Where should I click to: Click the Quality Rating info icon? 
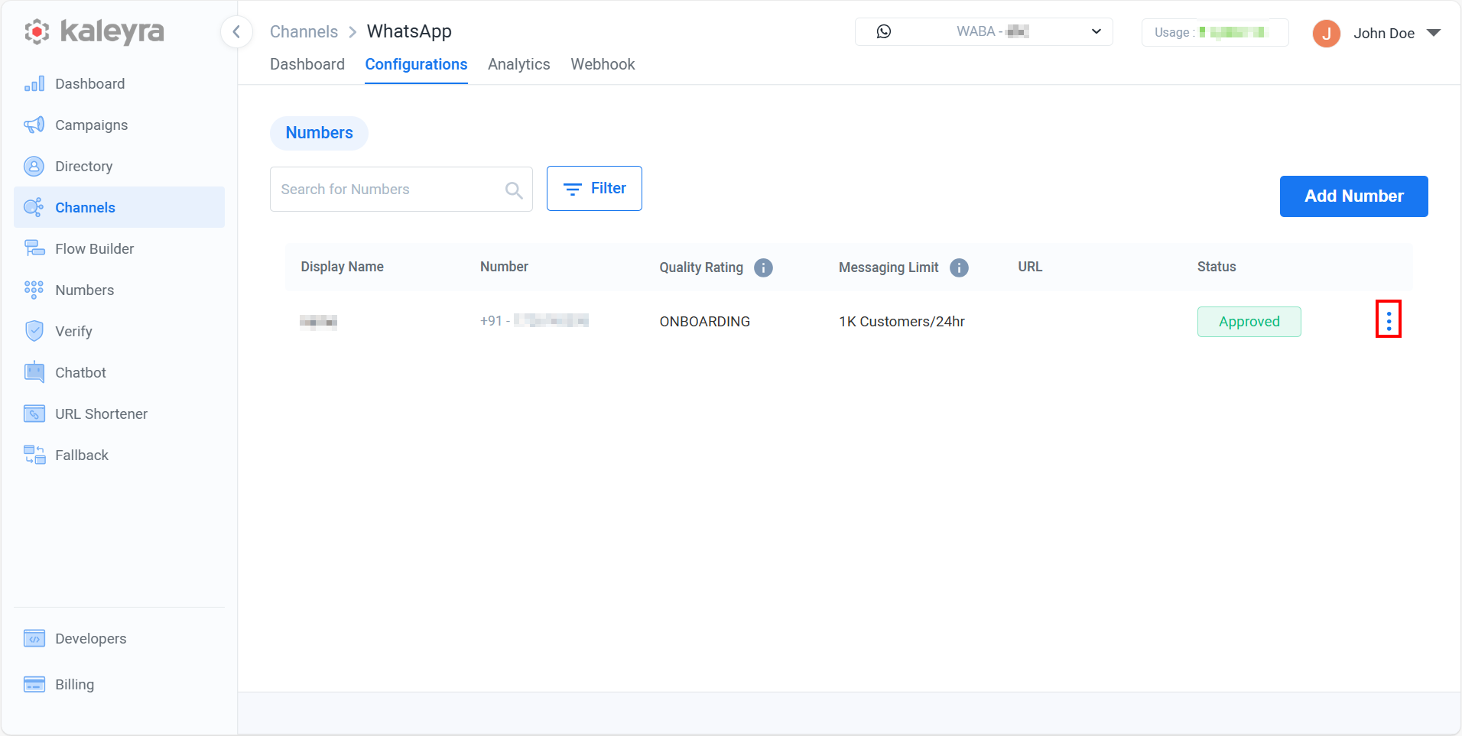point(763,267)
